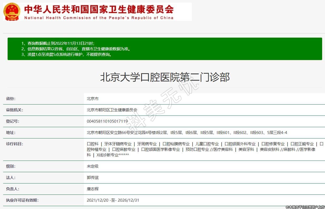Click the license validity dates 2021/12/20 -至- 2026/12/31
Screen dimensions: 325x209
(x=113, y=200)
